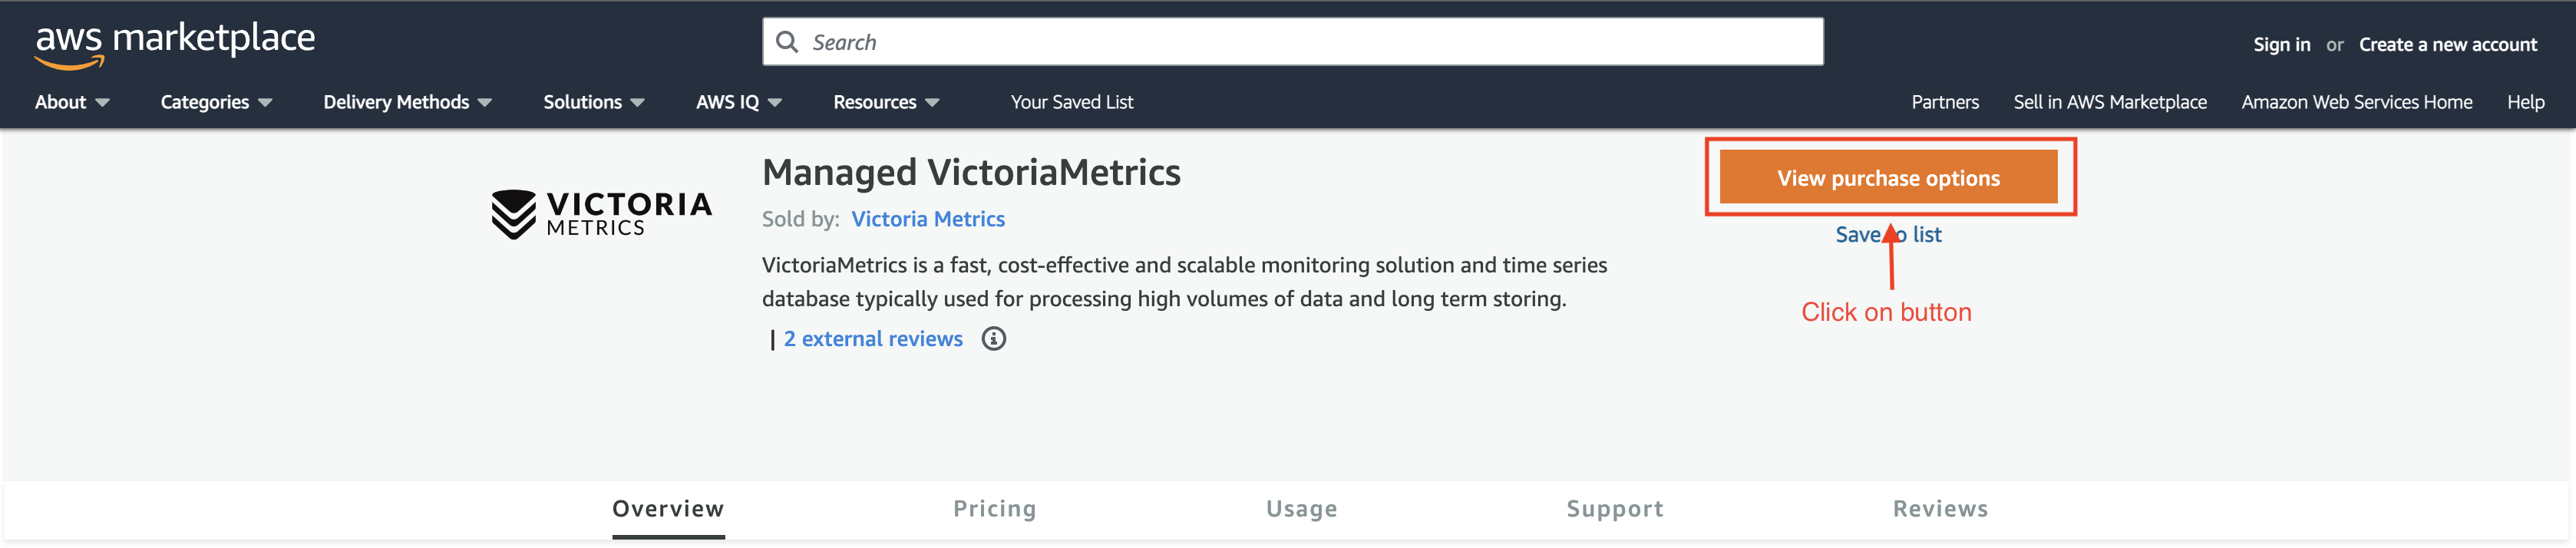Go to the Reviews tab
This screenshot has height=548, width=2576.
(x=1940, y=509)
